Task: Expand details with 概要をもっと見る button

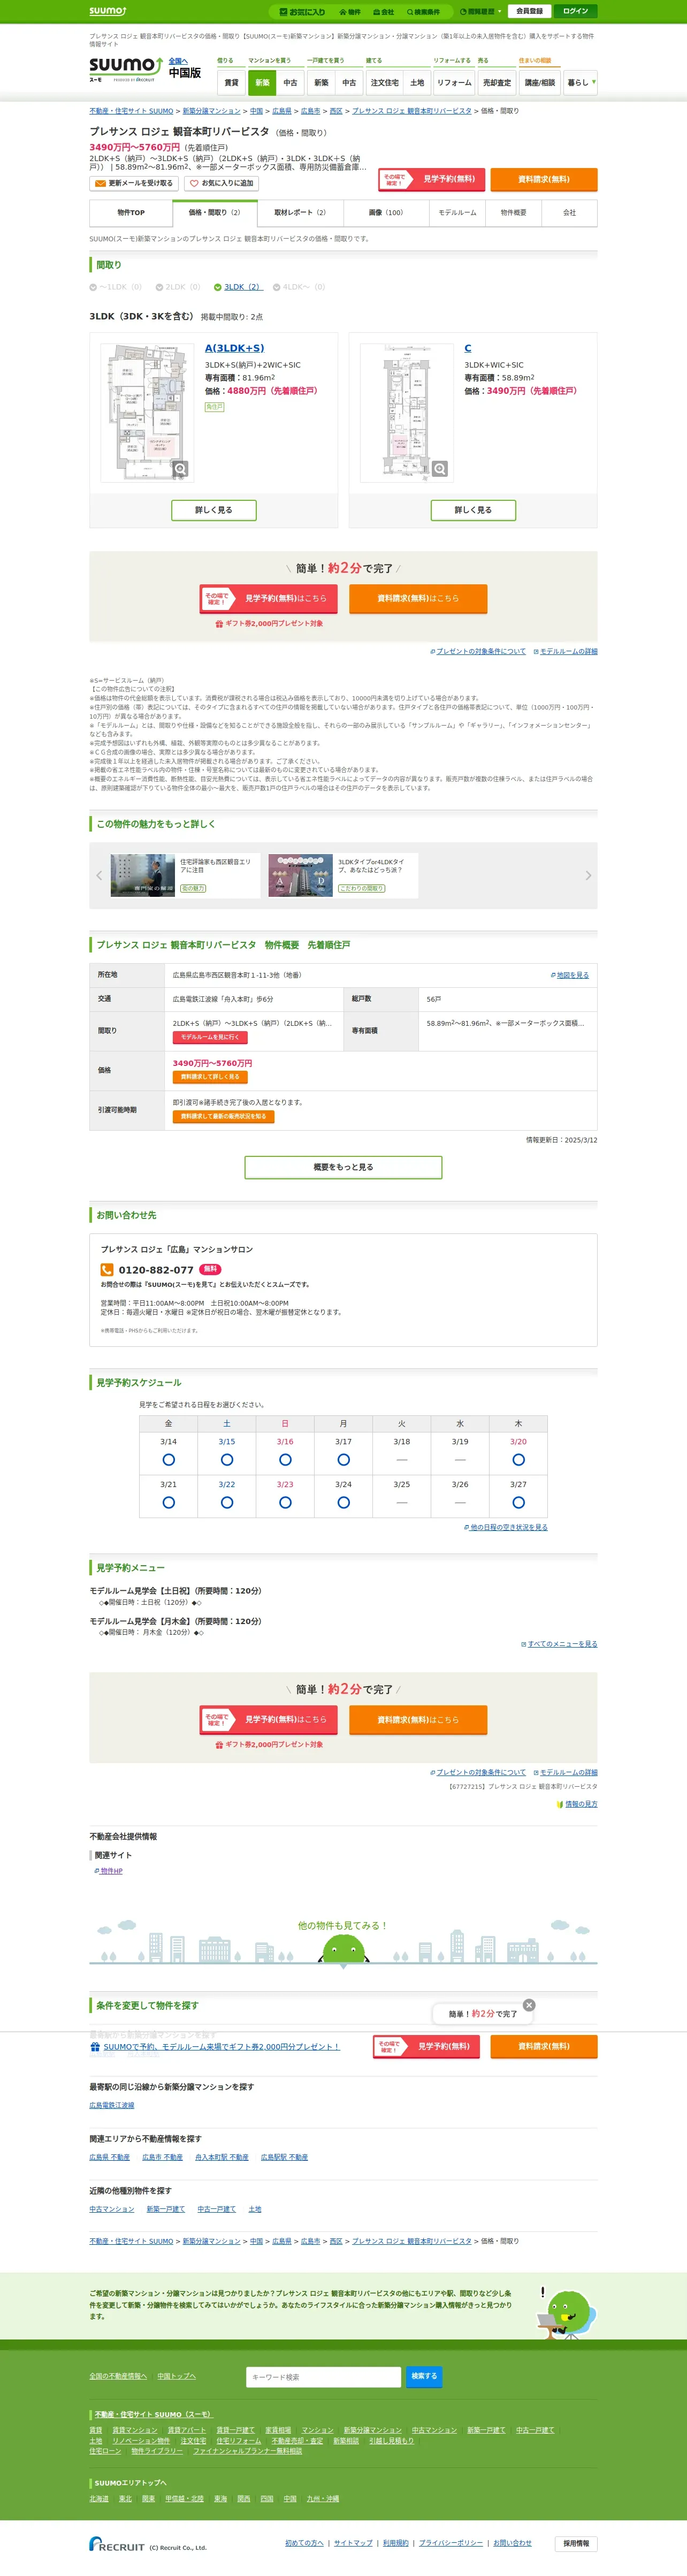Action: click(343, 1167)
